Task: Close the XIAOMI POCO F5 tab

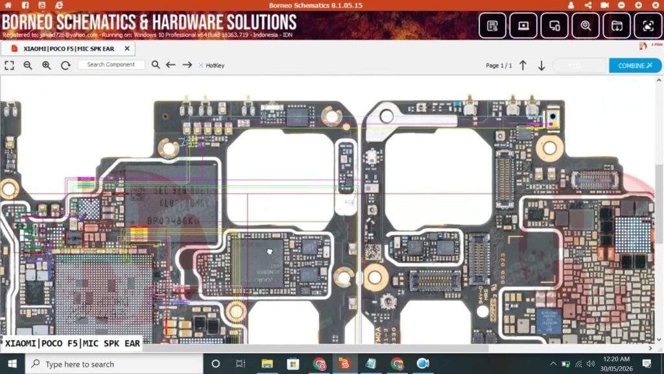Action: click(127, 48)
